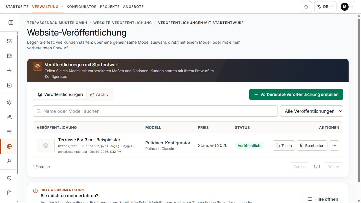Open the TERRASSENBAU MUSTER GMBH breadcrumb

point(57,23)
